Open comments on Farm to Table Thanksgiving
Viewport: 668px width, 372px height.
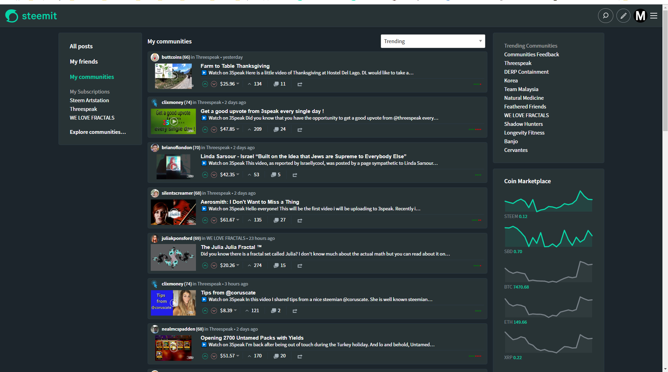tap(280, 84)
